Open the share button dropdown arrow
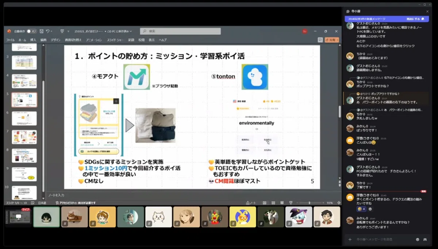Viewport: 438px width, 249px height. click(x=338, y=40)
